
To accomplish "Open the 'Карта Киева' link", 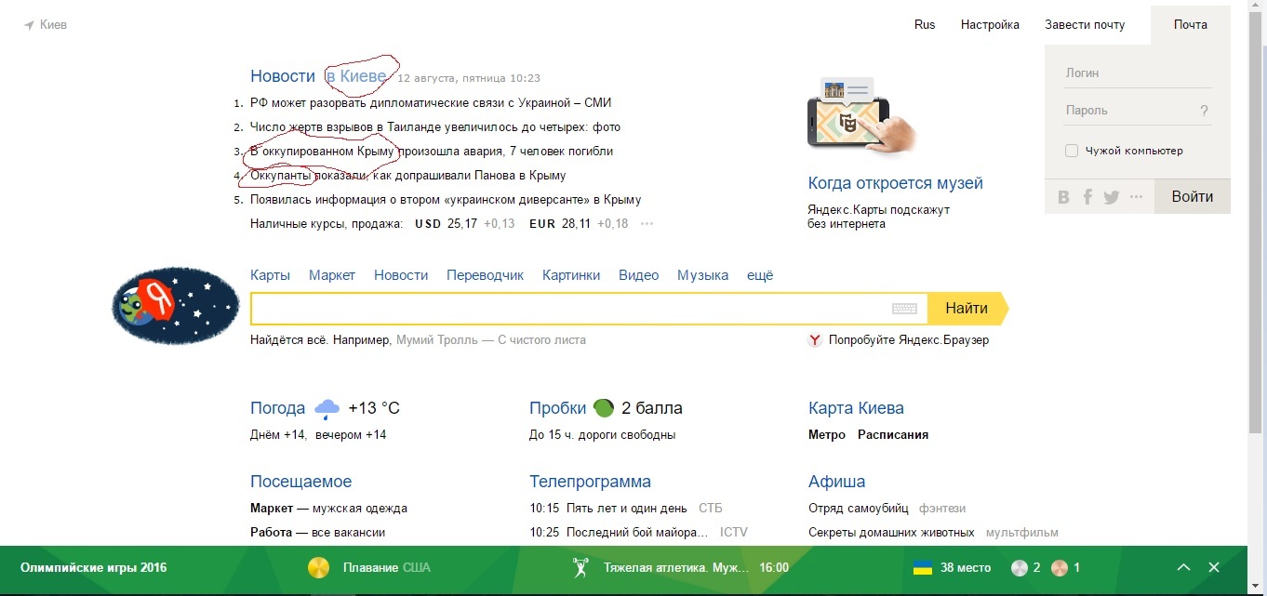I will (856, 408).
